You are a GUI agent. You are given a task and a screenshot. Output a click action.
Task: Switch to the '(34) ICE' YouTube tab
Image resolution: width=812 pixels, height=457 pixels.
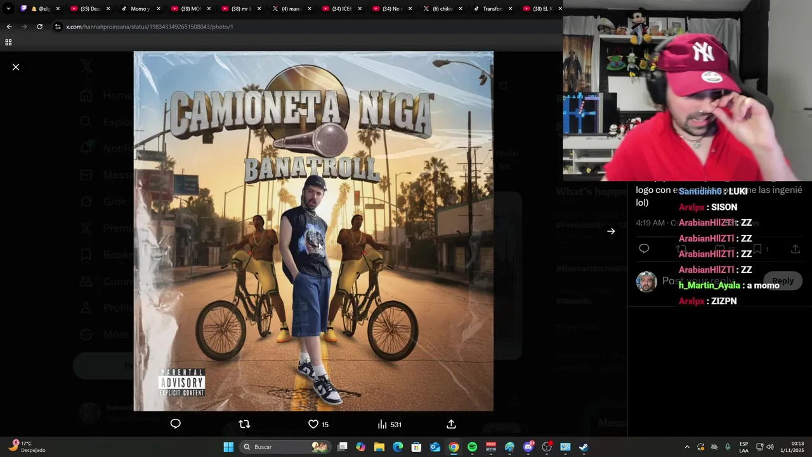coord(341,9)
